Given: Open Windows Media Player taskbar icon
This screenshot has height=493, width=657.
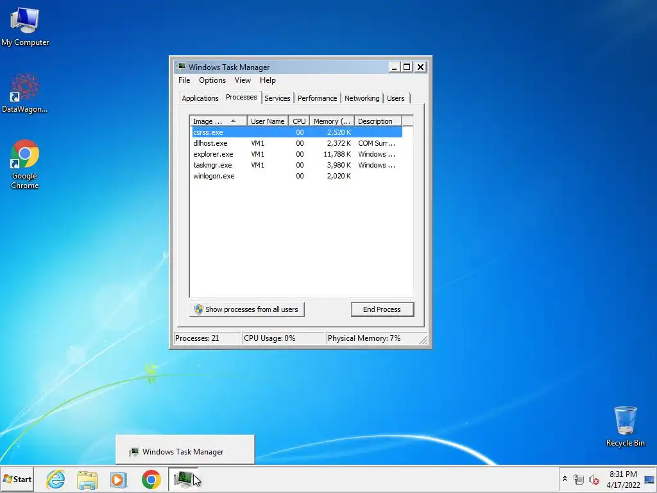Looking at the screenshot, I should pos(119,479).
